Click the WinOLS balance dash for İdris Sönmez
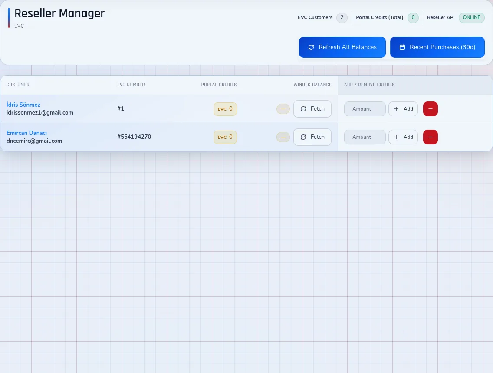Image resolution: width=493 pixels, height=373 pixels. click(x=283, y=109)
